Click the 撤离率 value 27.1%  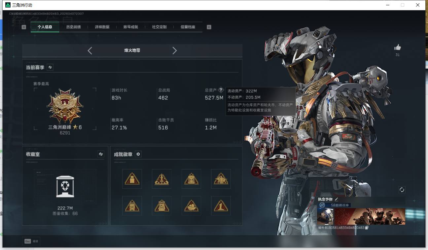[119, 127]
